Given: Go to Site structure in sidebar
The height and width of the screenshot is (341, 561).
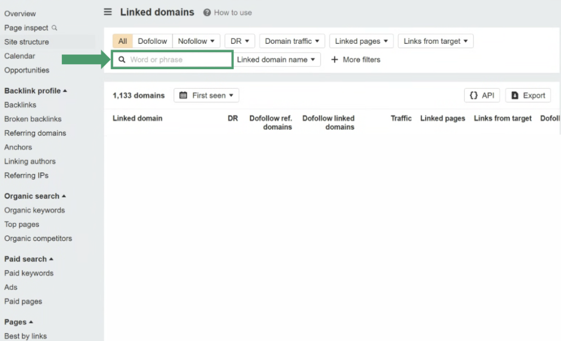Looking at the screenshot, I should 26,42.
